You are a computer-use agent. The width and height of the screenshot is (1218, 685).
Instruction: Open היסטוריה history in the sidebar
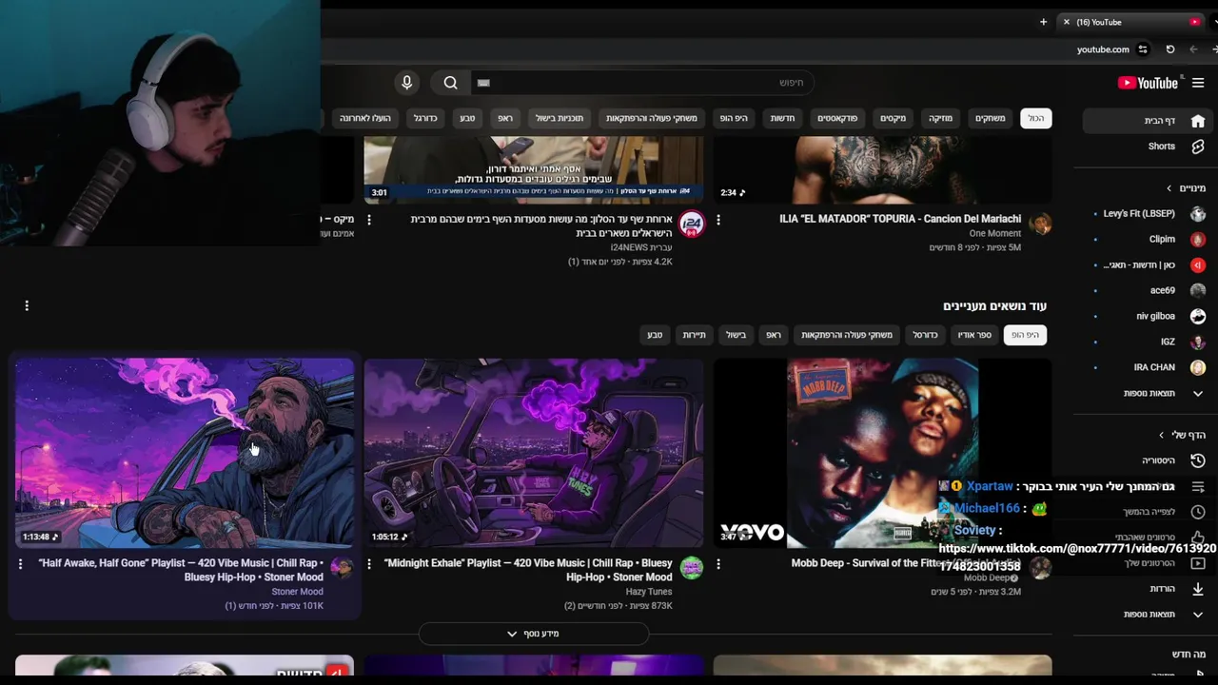pos(1147,460)
